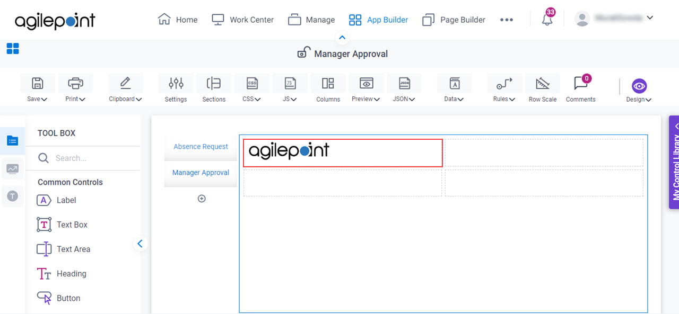The image size is (679, 314).
Task: Click the Tool Box search field
Action: coord(83,158)
